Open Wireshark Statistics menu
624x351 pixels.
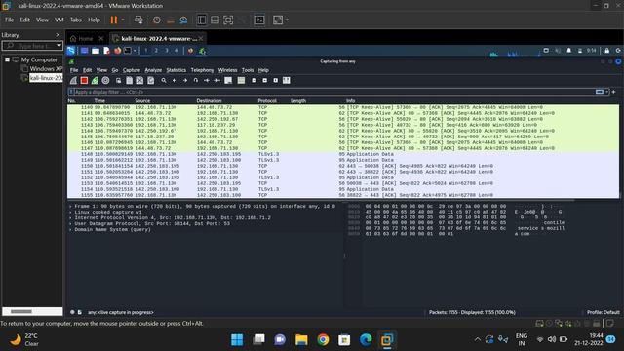pos(175,70)
